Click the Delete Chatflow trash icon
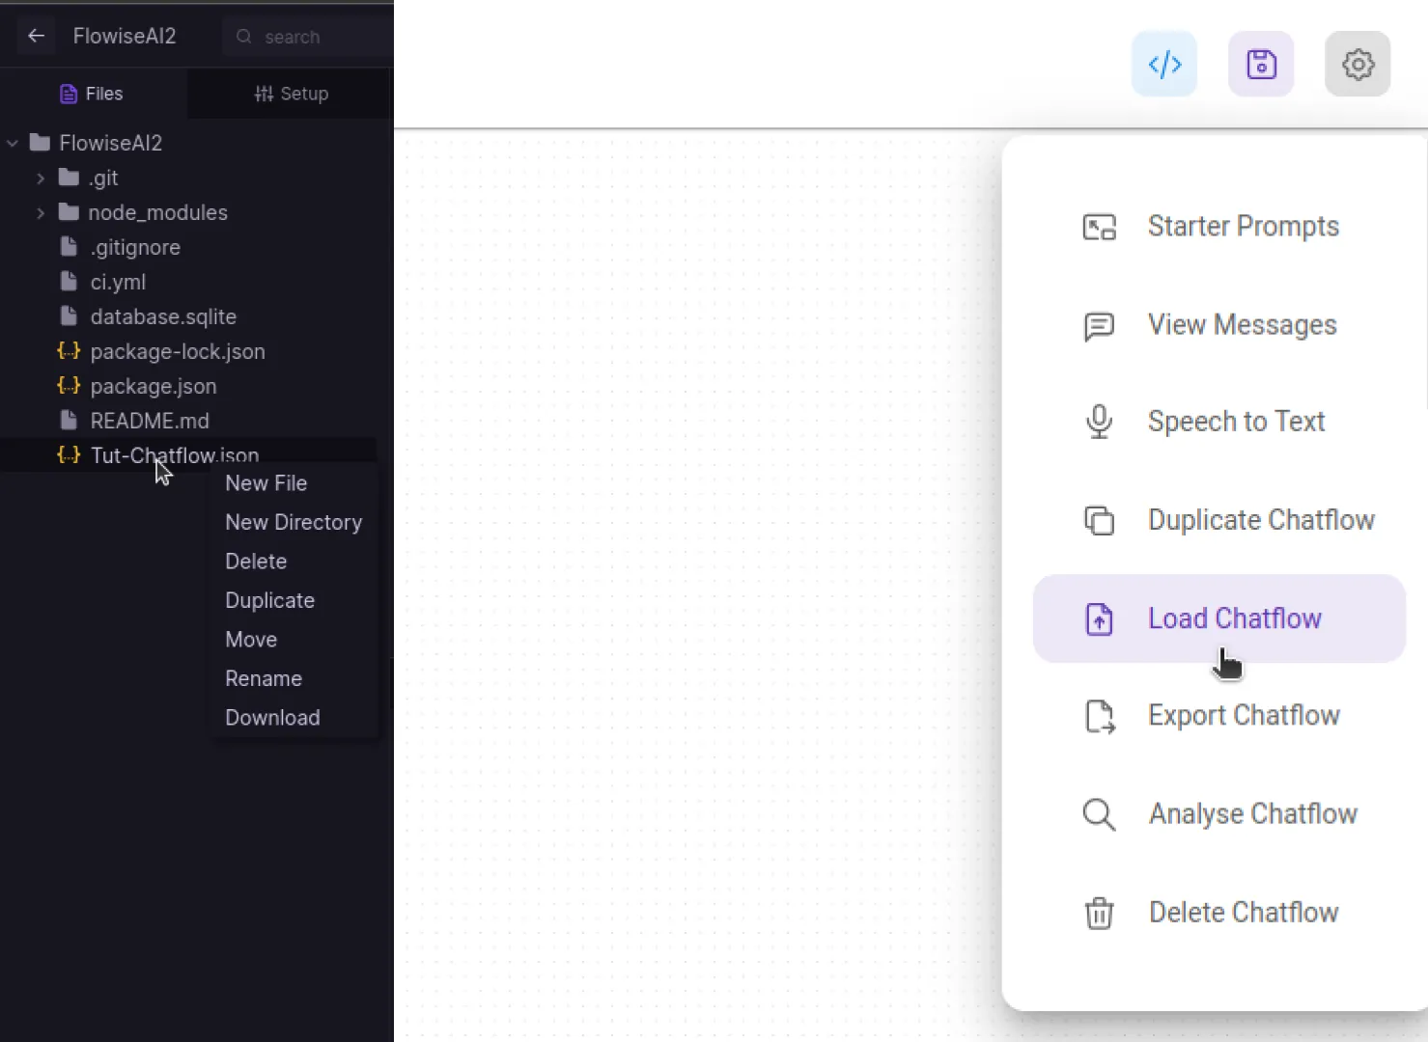 click(x=1099, y=913)
